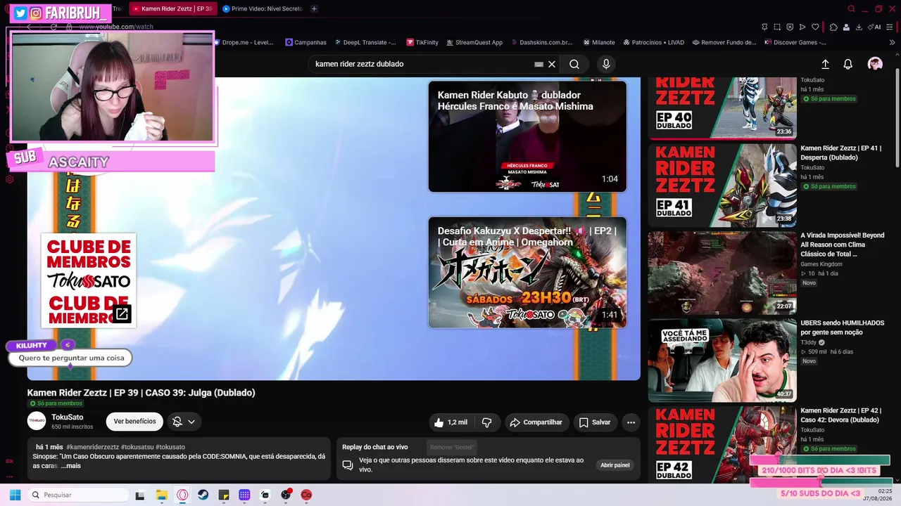Screen dimensions: 901x506
Task: Toggle the ad blocker shield icon
Action: (790, 27)
